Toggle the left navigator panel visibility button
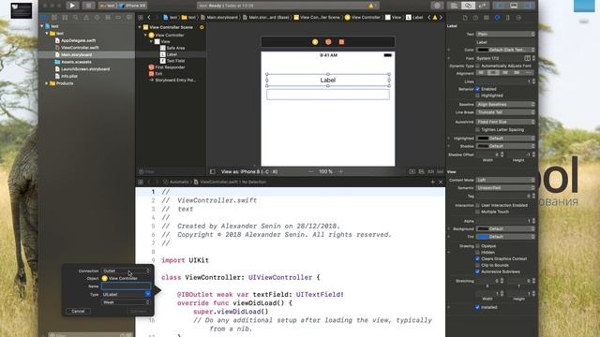The height and width of the screenshot is (337, 600). [x=500, y=6]
